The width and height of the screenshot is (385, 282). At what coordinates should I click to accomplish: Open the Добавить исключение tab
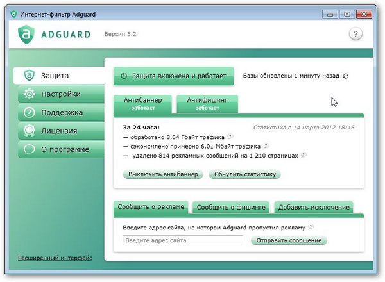tap(315, 208)
